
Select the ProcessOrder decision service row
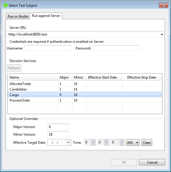tap(85, 100)
